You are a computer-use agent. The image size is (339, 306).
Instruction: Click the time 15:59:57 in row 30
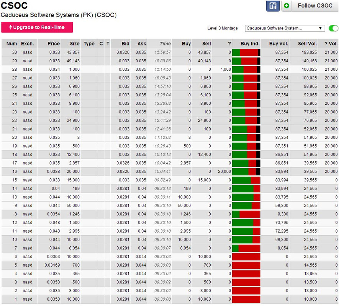(x=162, y=52)
